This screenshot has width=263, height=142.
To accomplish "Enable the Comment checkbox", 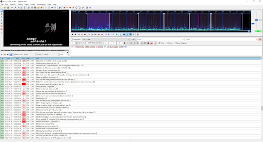I will [x=72, y=39].
